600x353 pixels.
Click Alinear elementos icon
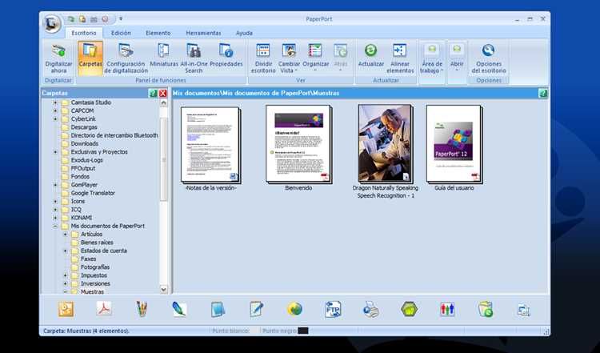coord(399,50)
